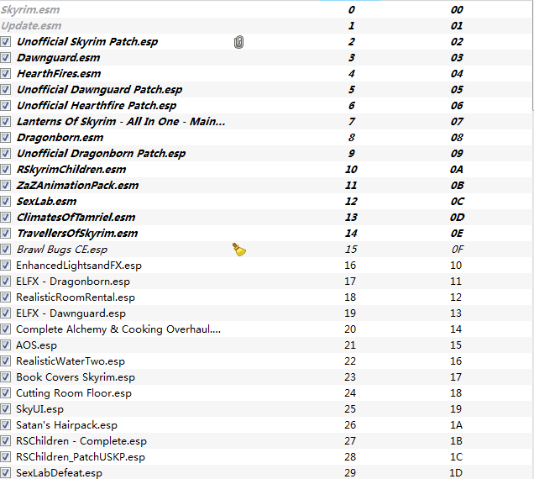Screen dimensions: 534x479
Task: Toggle the HearthFires.esm checkbox
Action: tap(5, 74)
